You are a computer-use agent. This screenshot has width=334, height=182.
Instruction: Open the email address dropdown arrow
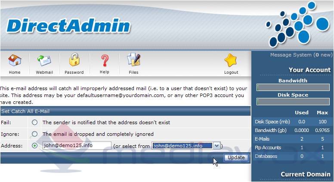coord(216,146)
